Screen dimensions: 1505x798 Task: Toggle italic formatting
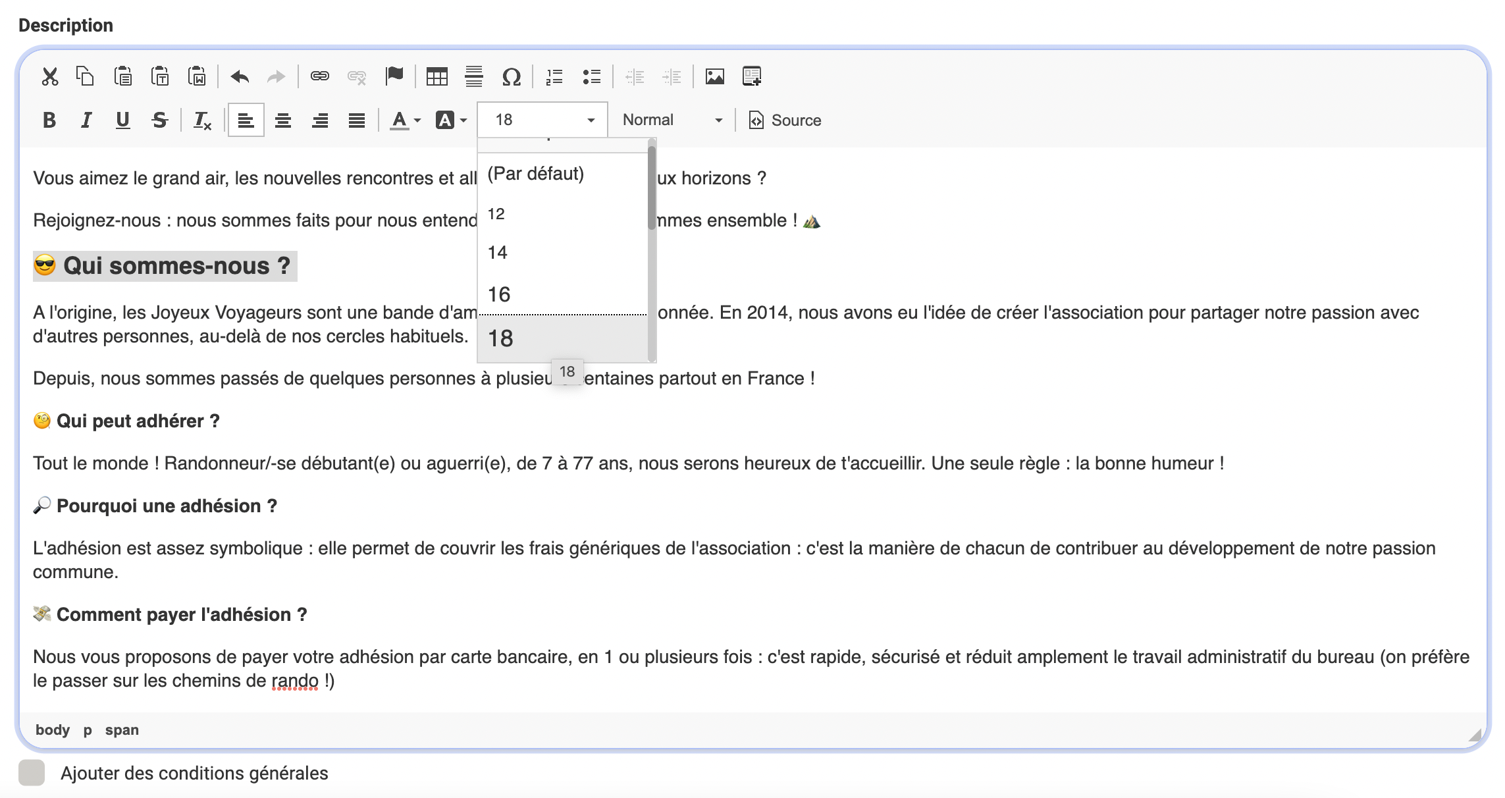point(86,120)
